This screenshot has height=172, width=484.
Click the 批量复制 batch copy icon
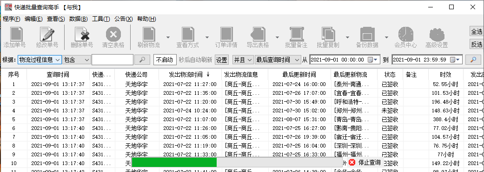coord(328,34)
